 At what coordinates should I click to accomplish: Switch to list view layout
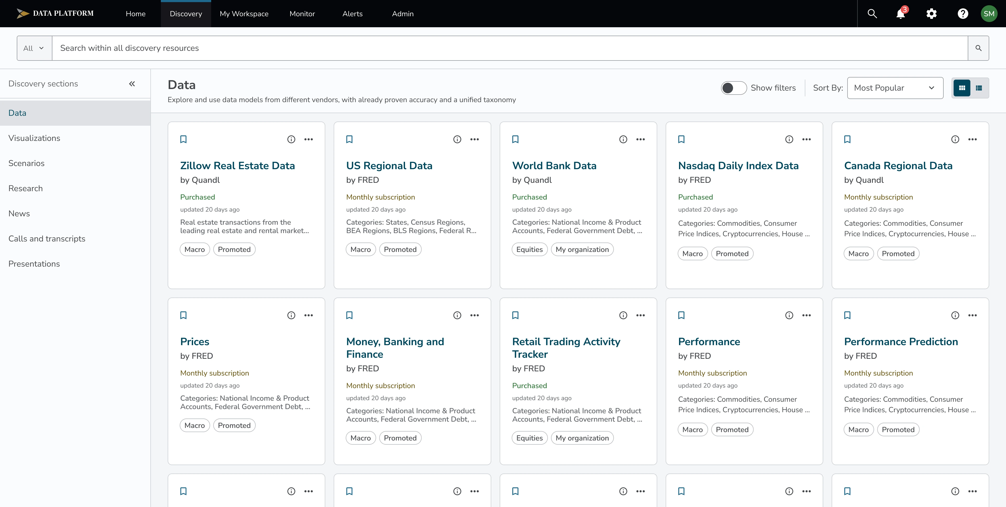[x=979, y=88]
